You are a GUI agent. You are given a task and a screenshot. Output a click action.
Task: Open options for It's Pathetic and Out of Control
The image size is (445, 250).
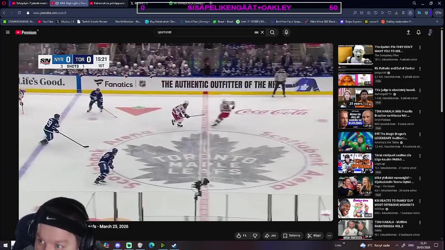pyautogui.click(x=420, y=69)
